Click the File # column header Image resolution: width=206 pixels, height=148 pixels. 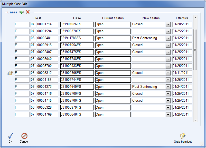(37, 18)
